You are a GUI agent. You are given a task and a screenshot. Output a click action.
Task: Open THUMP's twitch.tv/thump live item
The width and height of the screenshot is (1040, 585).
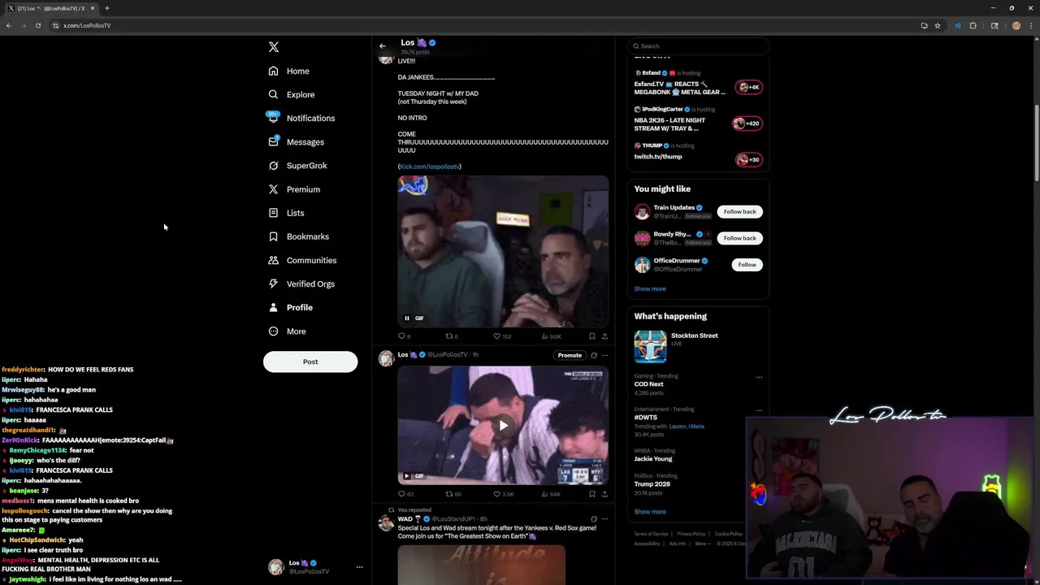698,154
